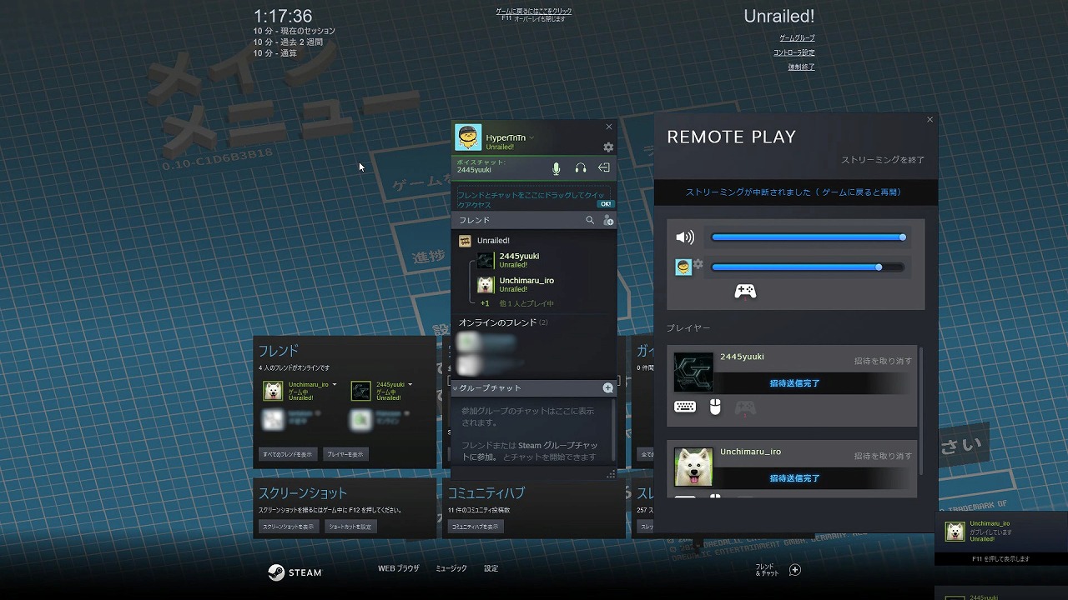
Task: Click ショートカットを設定 button
Action: pyautogui.click(x=350, y=527)
